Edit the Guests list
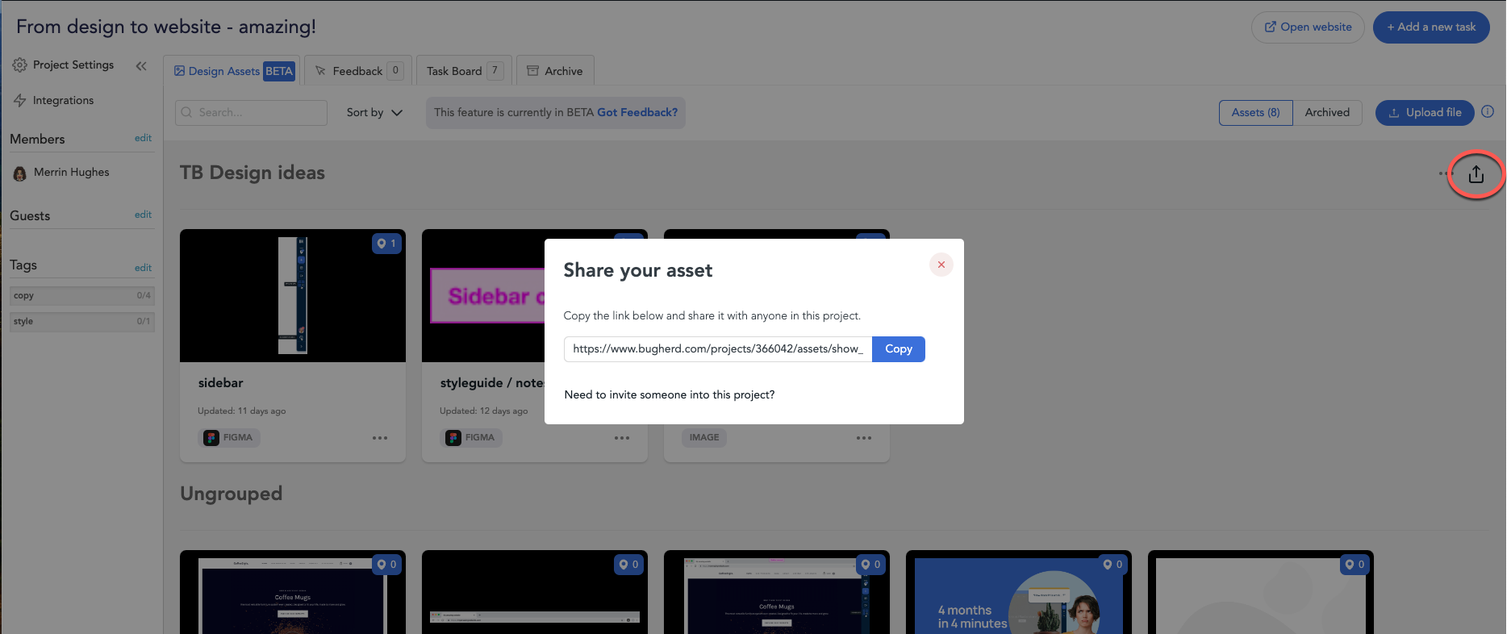The image size is (1511, 634). (143, 215)
